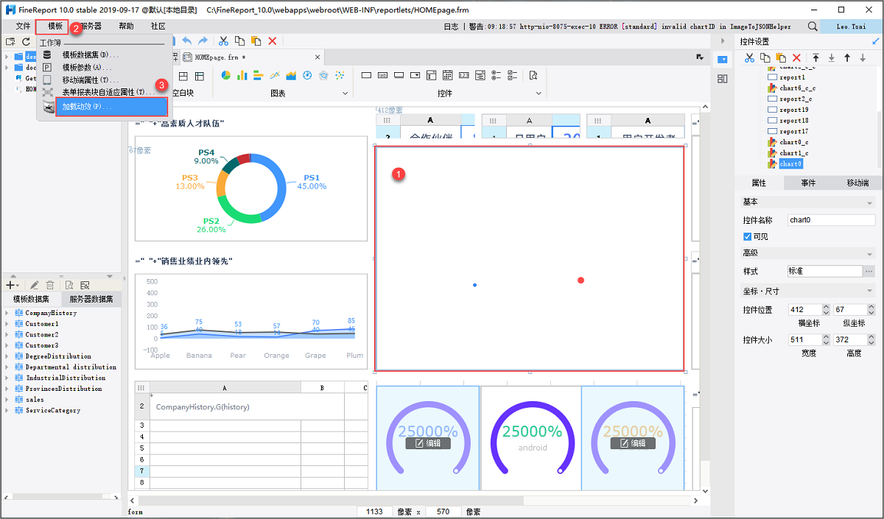Toggle the 可见 visible checkbox
This screenshot has width=884, height=519.
click(x=748, y=236)
